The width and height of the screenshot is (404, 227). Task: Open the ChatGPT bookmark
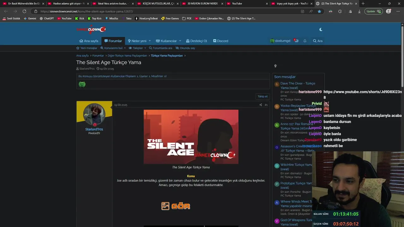click(47, 18)
